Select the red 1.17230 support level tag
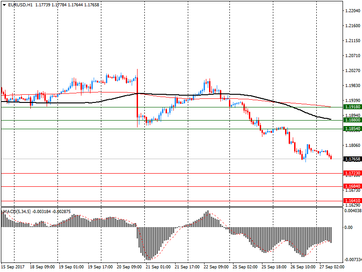 352,173
